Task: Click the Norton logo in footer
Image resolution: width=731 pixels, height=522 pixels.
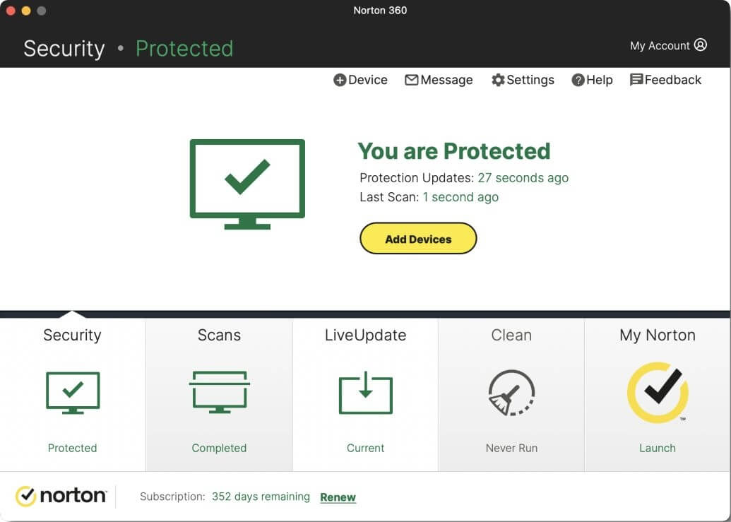Action: 61,497
